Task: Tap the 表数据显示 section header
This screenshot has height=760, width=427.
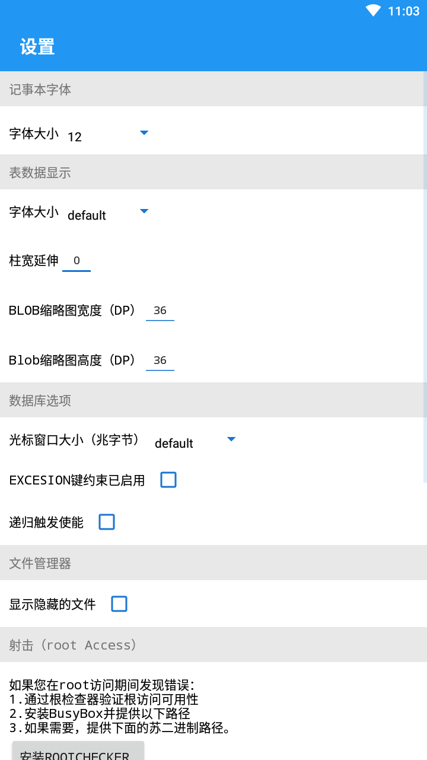Action: pyautogui.click(x=213, y=172)
